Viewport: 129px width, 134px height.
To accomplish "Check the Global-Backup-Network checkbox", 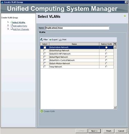I will point(44,51).
